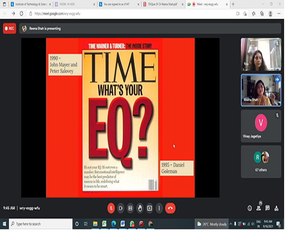Toggle the camera button in Meet

[x=121, y=208]
